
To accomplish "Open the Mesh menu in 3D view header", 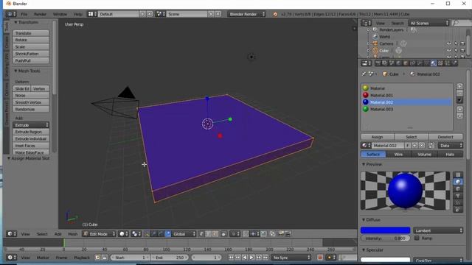I will [72, 234].
